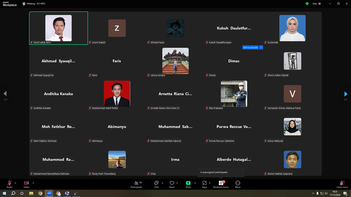This screenshot has width=351, height=197.
Task: Open File Explorer from taskbar
Action: [31, 193]
